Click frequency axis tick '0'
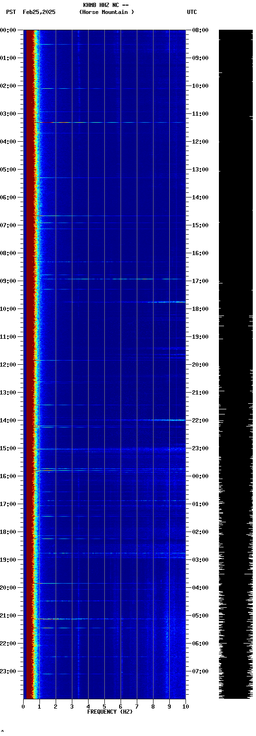Viewport: 256px width, 736px height. [23, 707]
